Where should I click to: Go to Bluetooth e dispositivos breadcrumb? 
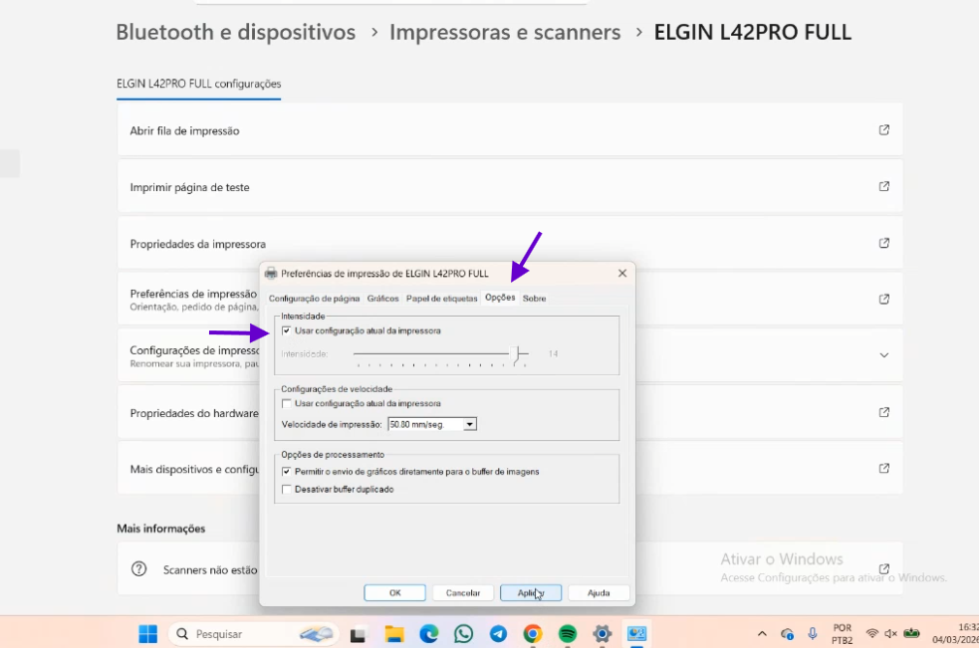pyautogui.click(x=236, y=32)
